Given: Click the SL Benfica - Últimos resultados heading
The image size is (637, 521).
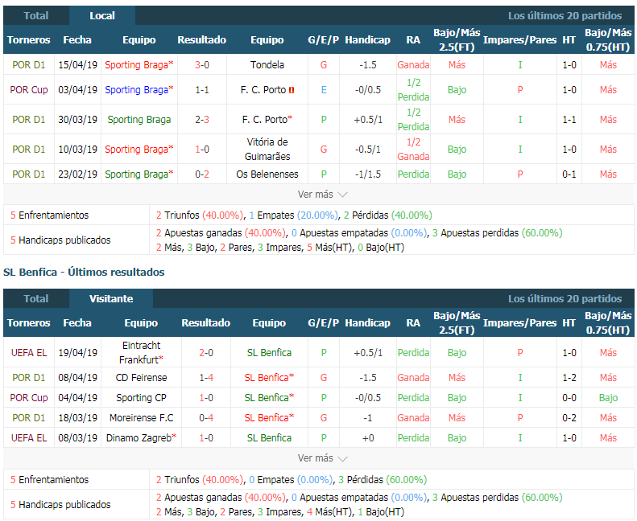Looking at the screenshot, I should 84,272.
